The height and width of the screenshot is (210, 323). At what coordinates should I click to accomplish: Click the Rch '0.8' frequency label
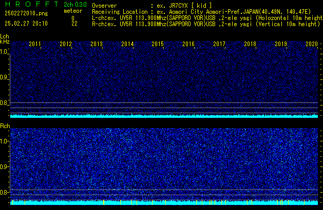(x=4, y=192)
